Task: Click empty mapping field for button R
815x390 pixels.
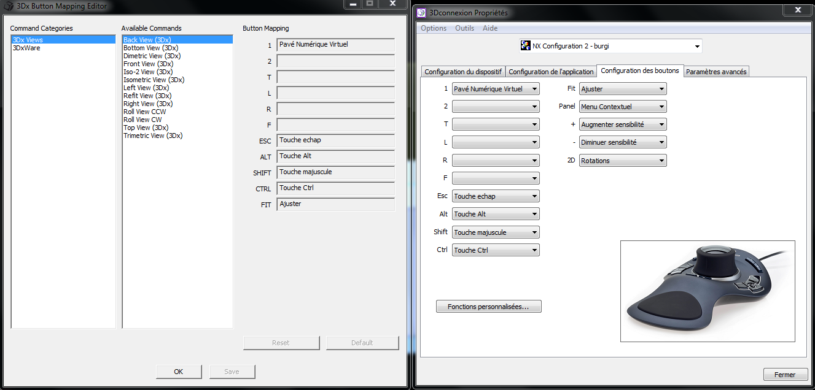Action: coord(336,109)
